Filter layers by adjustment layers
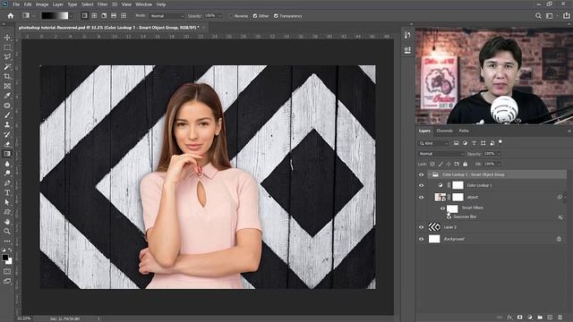573x322 pixels. coord(465,143)
